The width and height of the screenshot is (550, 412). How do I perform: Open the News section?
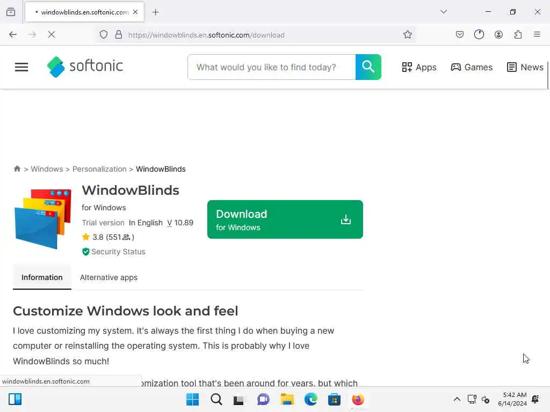[525, 67]
